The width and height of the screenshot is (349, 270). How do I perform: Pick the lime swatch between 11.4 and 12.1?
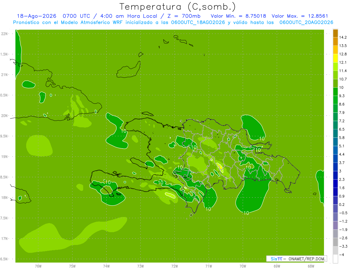[x=335, y=67]
